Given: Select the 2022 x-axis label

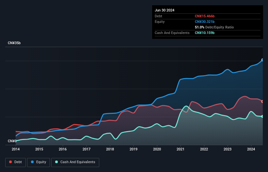Looking at the screenshot, I should pos(204,149).
